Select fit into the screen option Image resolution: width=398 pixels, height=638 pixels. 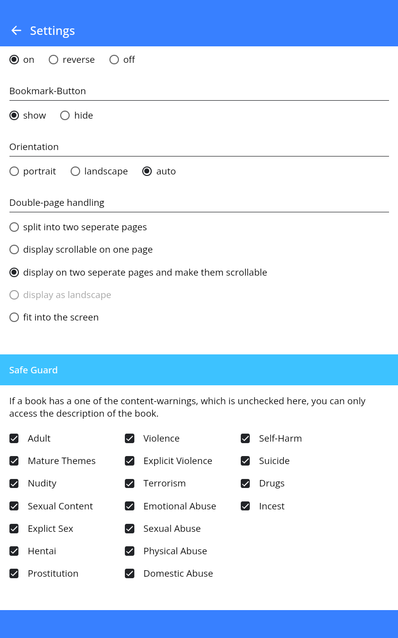[x=14, y=318]
